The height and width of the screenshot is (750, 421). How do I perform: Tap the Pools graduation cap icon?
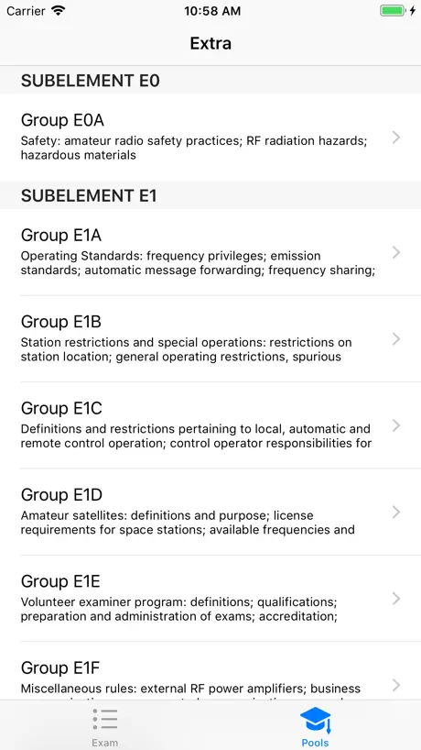click(315, 721)
